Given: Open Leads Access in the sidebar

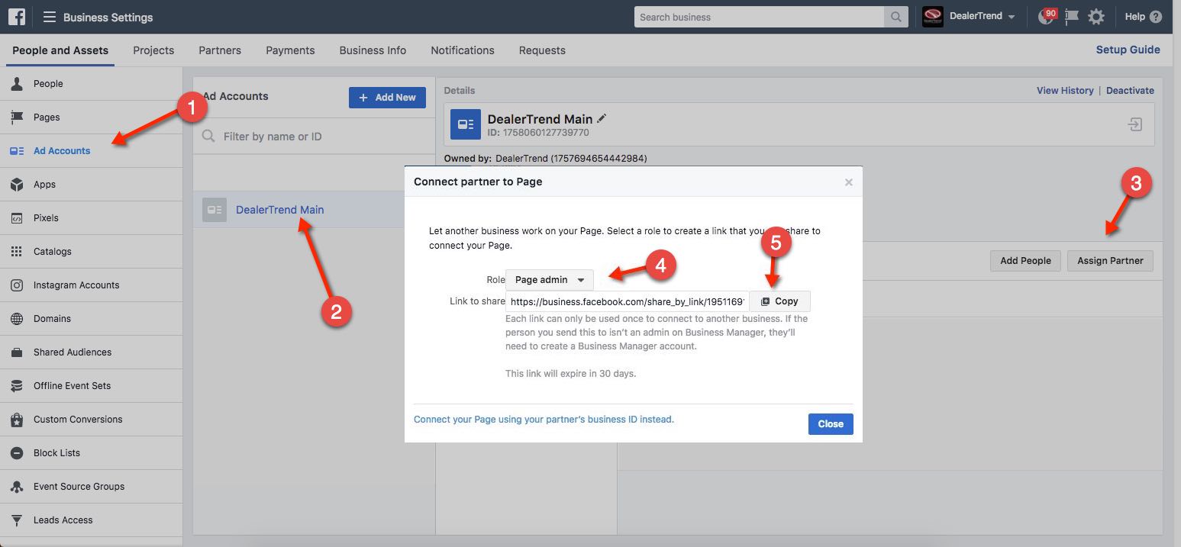Looking at the screenshot, I should [91, 520].
